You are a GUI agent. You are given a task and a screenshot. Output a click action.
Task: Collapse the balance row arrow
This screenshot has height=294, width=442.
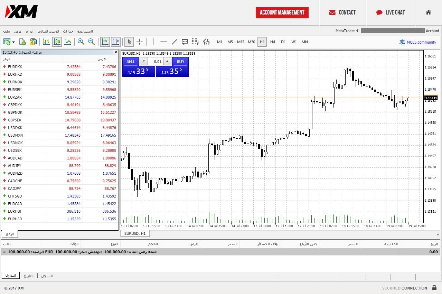click(x=4, y=252)
